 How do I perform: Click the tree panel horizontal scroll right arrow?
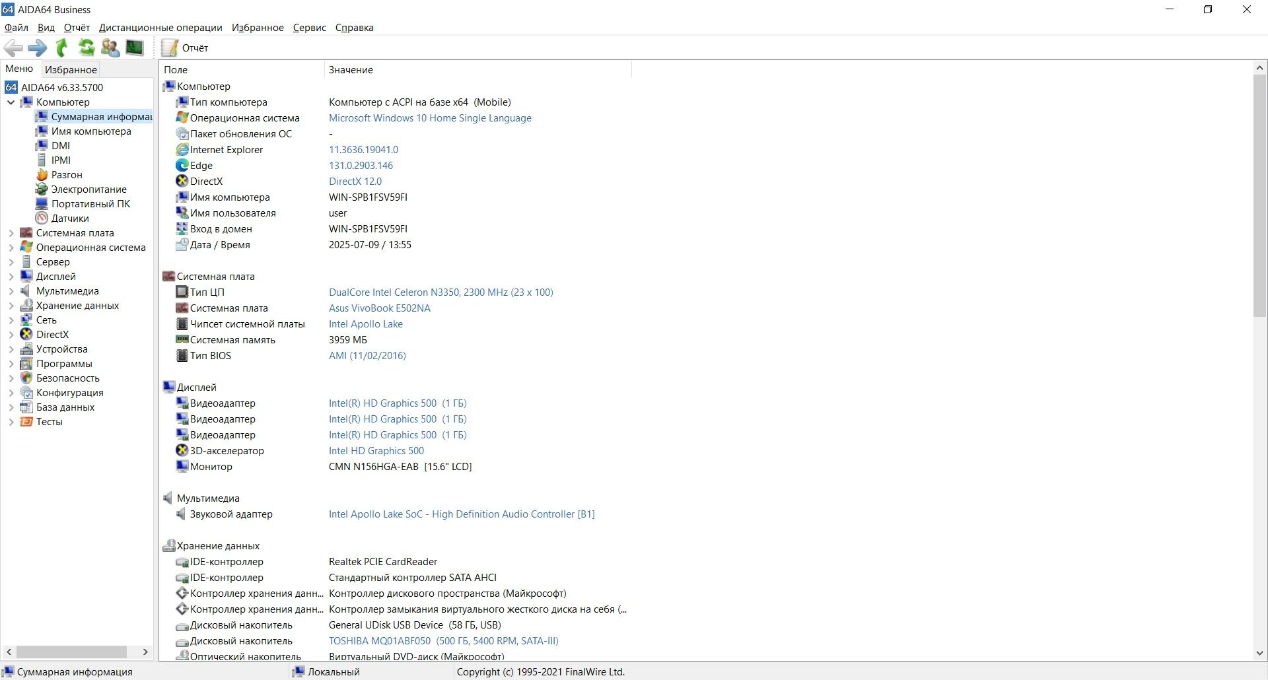pos(145,652)
